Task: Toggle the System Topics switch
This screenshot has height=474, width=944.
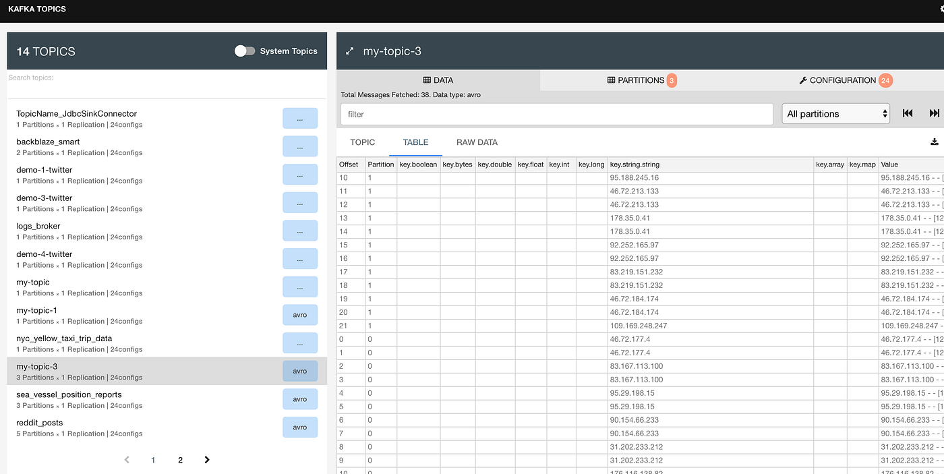Action: click(246, 51)
